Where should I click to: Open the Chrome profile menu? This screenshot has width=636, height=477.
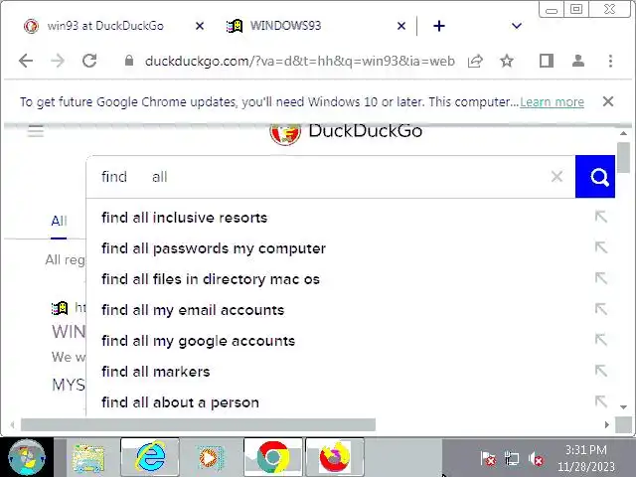578,61
